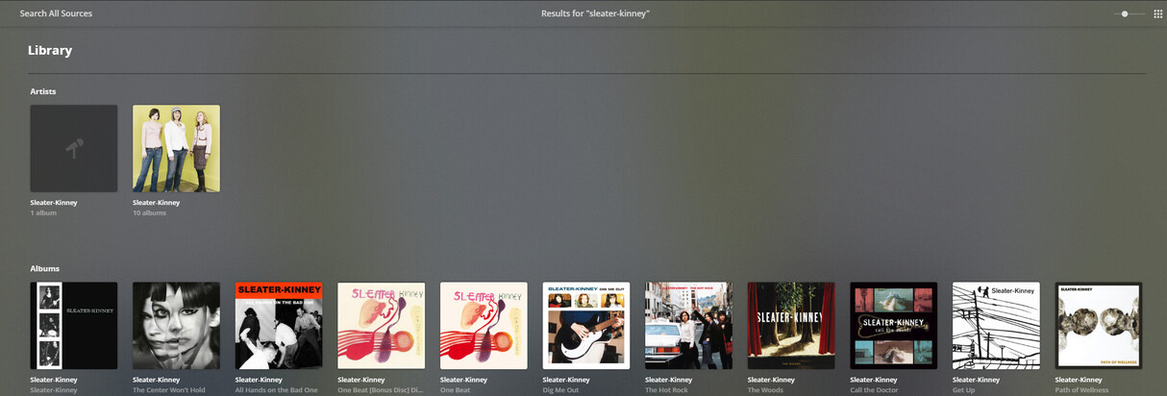
Task: Open The Woods album cover
Action: 791,326
